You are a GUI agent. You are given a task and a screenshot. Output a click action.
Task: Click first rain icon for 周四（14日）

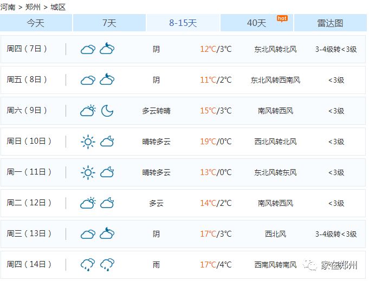coord(88,265)
